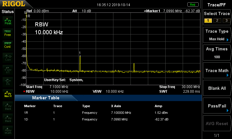Click the Trace/PF menu title
The width and height of the screenshot is (232, 139).
coord(217,5)
